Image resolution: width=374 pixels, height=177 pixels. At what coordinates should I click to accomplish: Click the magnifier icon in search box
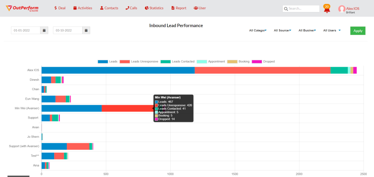286,8
